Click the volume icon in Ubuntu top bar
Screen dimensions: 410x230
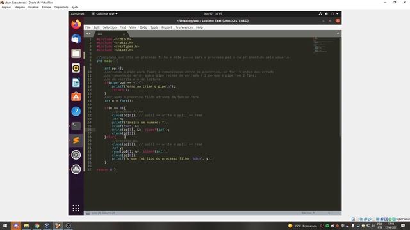click(x=326, y=14)
